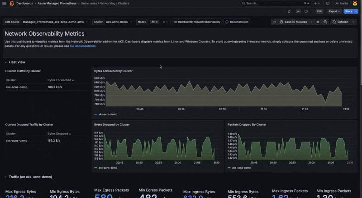The image size is (362, 198).
Task: Clear the Nodes filter with X
Action: (x=164, y=22)
